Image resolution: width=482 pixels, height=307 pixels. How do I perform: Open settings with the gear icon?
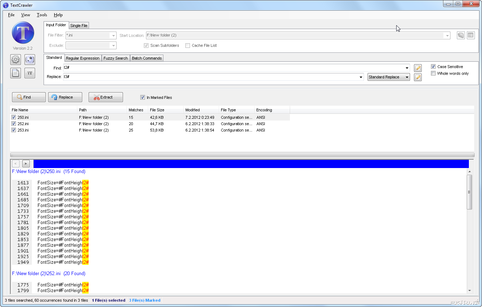coord(16,59)
